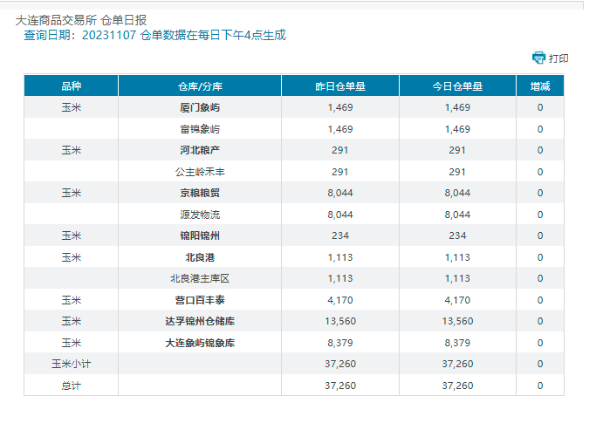Select the 厦门象屿 warehouse cell
Image resolution: width=603 pixels, height=430 pixels.
point(200,107)
